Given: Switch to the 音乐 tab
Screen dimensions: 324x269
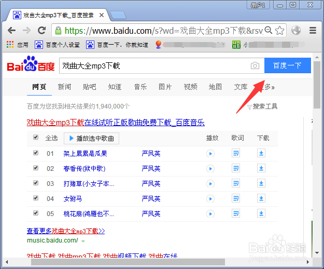Looking at the screenshot, I should (x=140, y=87).
